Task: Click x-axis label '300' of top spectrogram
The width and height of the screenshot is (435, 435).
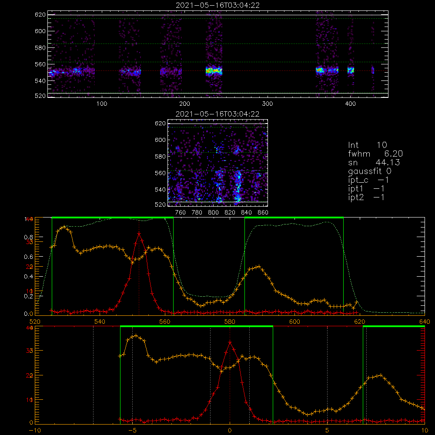Action: (x=268, y=104)
